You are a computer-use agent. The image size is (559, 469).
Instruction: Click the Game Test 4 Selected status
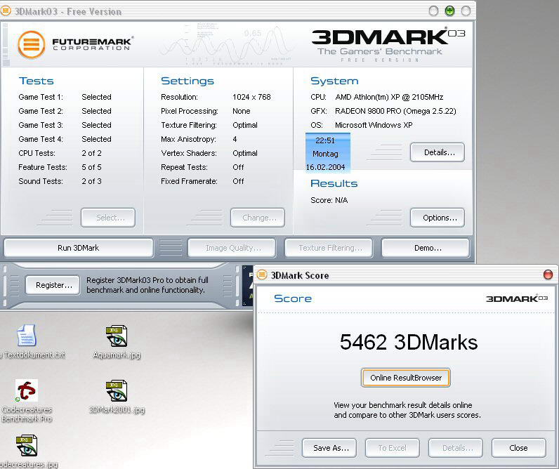pos(97,139)
